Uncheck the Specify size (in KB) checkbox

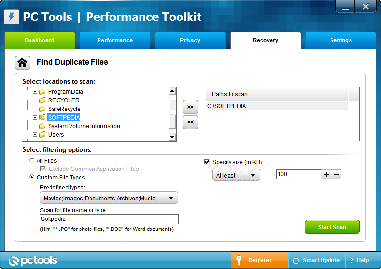[x=207, y=162]
